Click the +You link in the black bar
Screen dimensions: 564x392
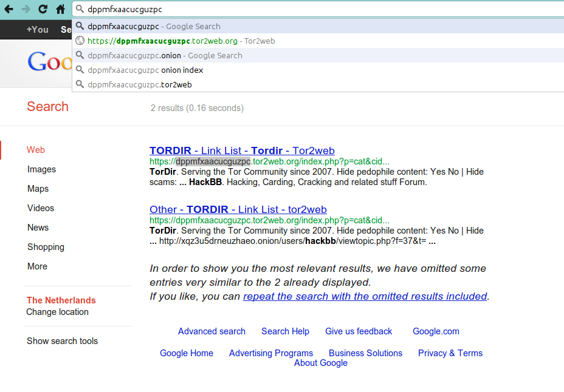click(x=38, y=30)
